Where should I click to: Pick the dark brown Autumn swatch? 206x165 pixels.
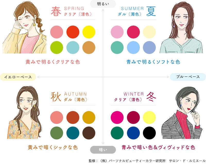click(89, 133)
